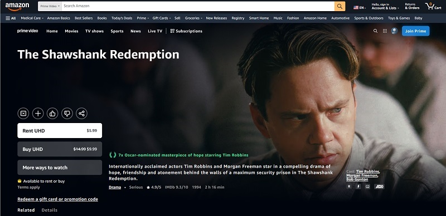Click the subtitles badge icon
446x216 pixels.
tap(367, 186)
